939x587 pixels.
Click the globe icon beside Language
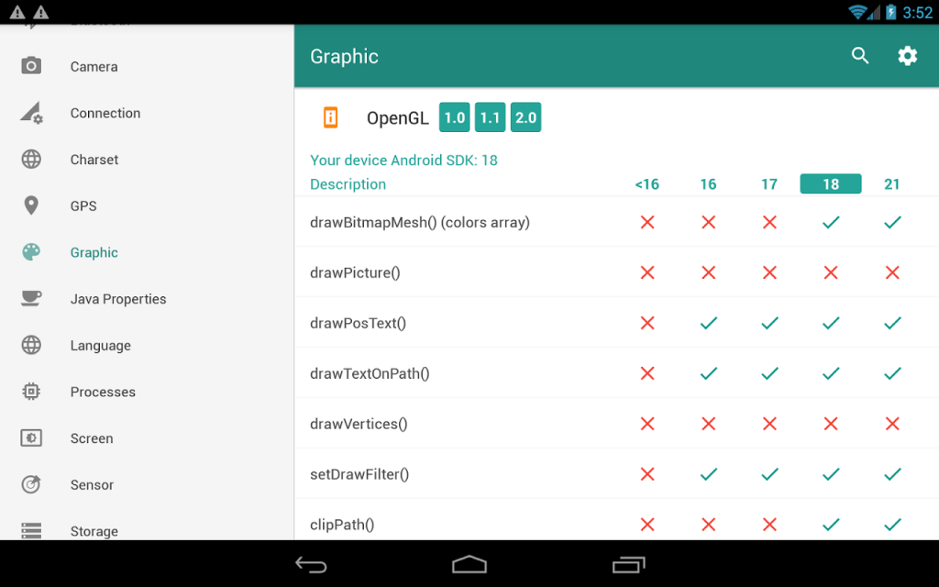(31, 345)
